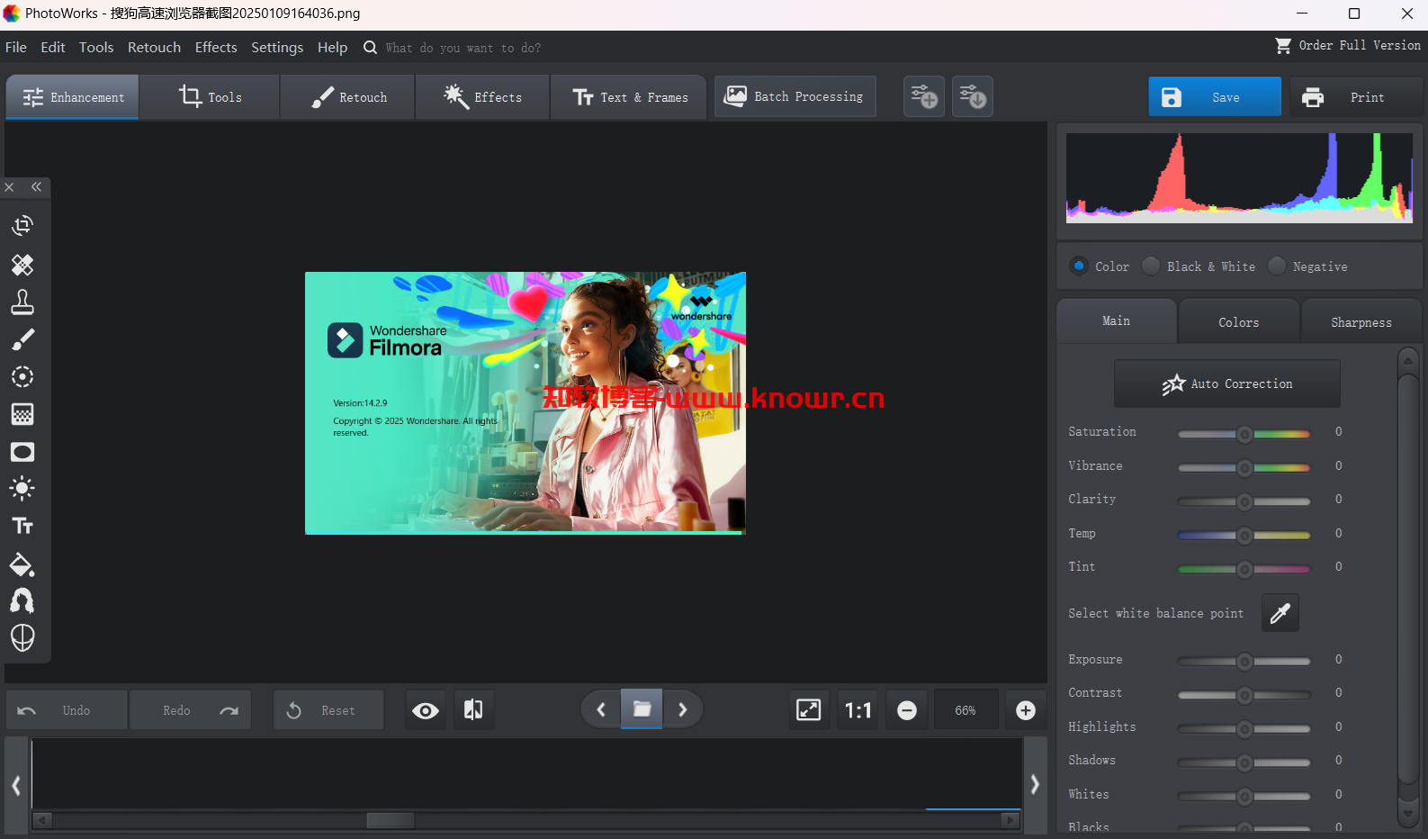
Task: Click the Save button
Action: coord(1215,96)
